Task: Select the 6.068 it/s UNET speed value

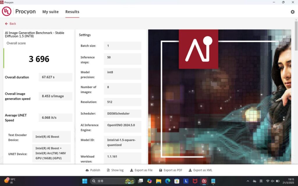Action: [56, 118]
